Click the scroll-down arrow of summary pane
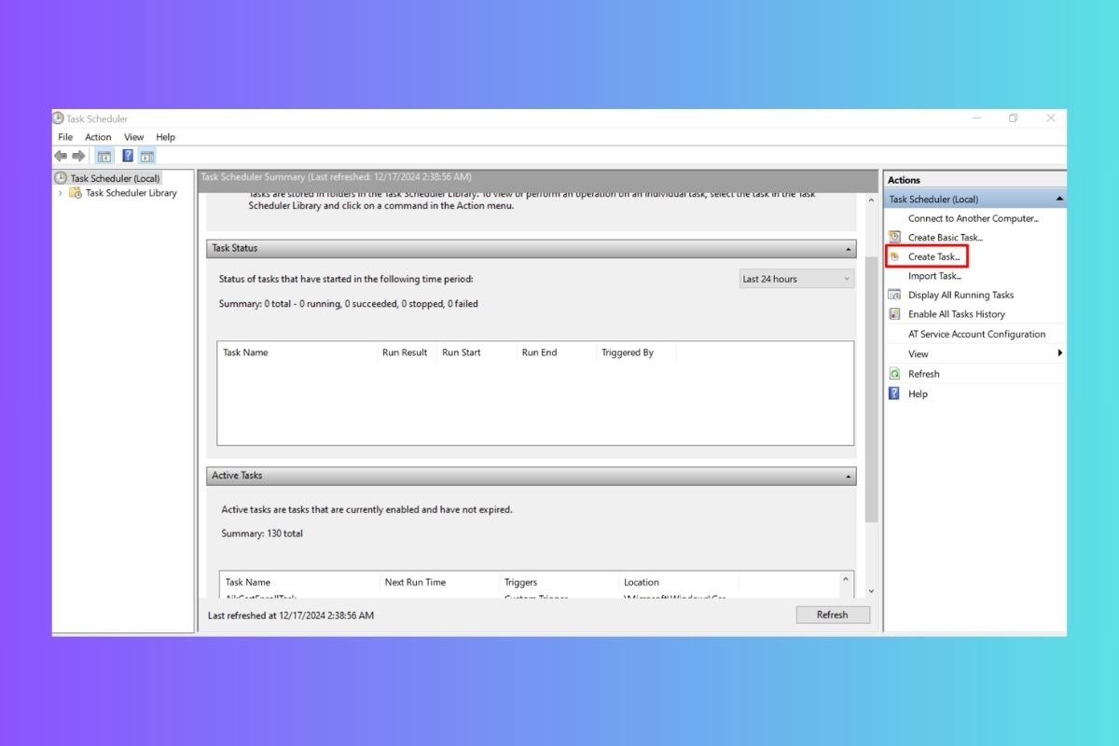The width and height of the screenshot is (1119, 746). 872,590
